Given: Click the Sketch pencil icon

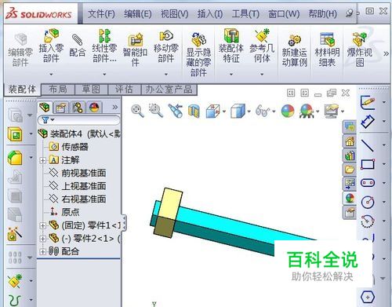Looking at the screenshot, I should tap(368, 102).
